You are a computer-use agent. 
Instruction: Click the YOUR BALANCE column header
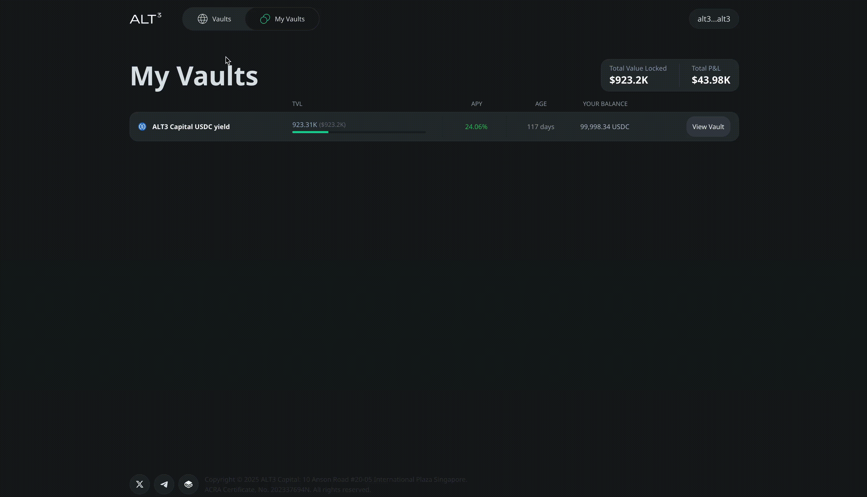tap(605, 104)
